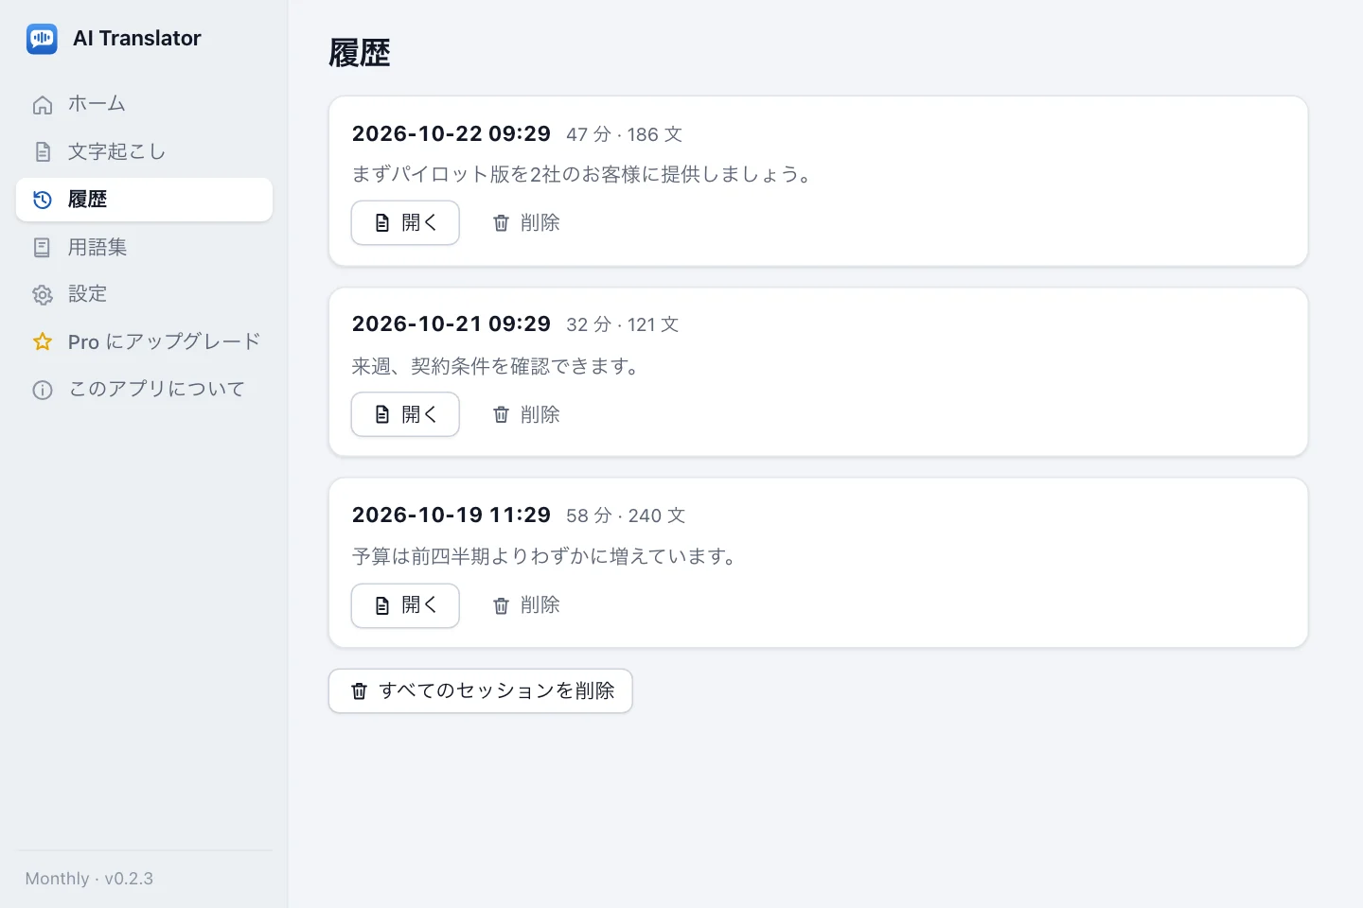This screenshot has height=908, width=1363.
Task: Open このアプリについて page
Action: (144, 390)
